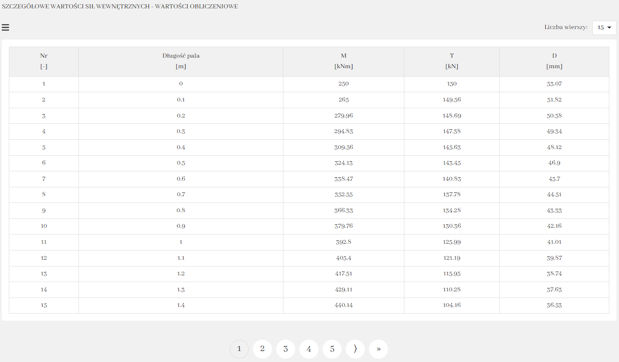
Task: Select the moment value 440.14 cell
Action: (344, 306)
